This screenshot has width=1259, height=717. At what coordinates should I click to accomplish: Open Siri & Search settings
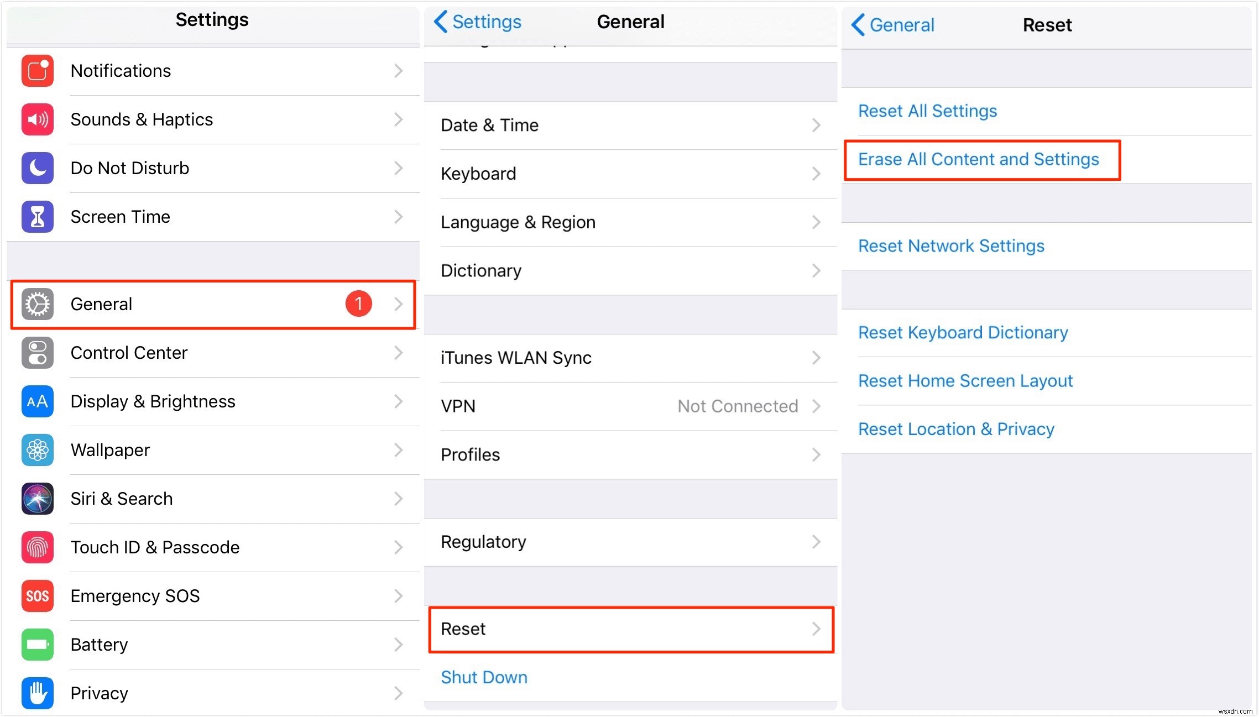(x=213, y=498)
